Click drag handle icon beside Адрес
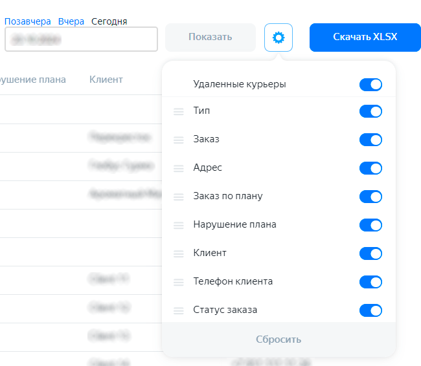This screenshot has height=366, width=421. pos(179,168)
